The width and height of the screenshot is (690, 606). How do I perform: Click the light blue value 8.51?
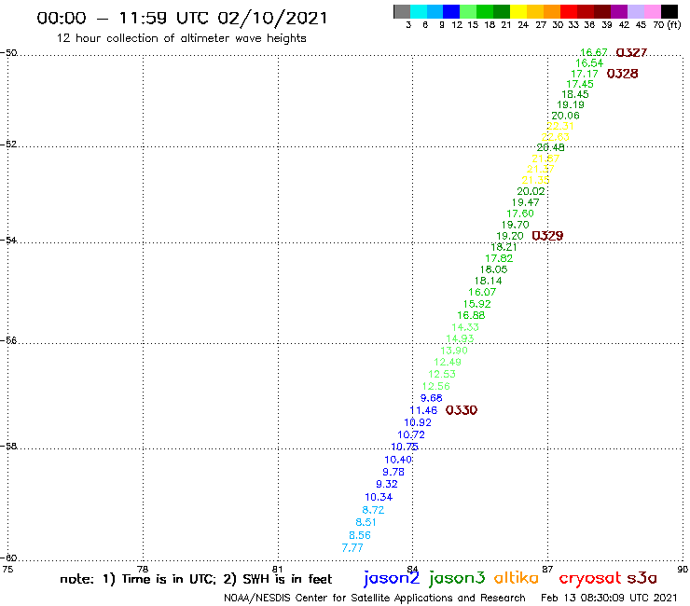[366, 522]
